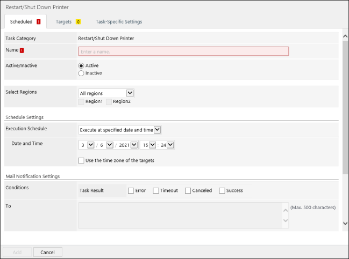Select the Active radio button
Screen dimensions: 349x259
tap(82, 65)
